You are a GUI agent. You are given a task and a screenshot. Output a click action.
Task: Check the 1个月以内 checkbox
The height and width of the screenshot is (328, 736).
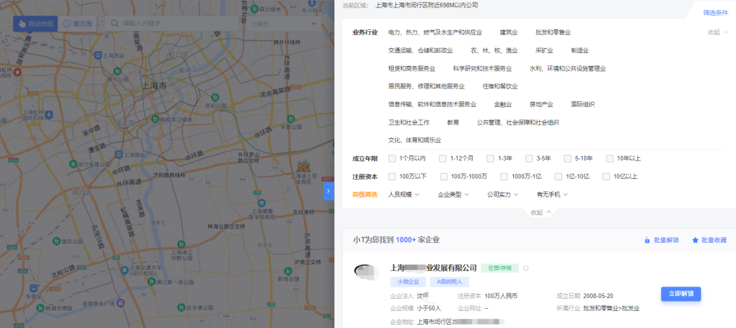click(x=392, y=159)
